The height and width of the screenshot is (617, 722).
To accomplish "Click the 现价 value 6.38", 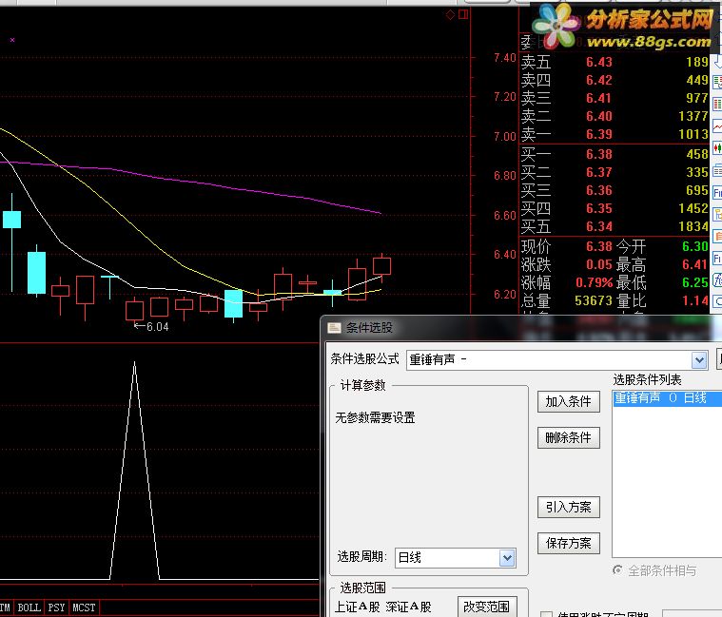I will (599, 246).
